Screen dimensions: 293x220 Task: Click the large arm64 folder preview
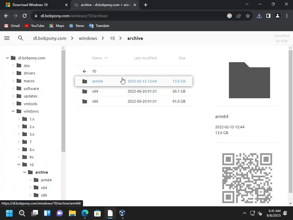click(249, 80)
